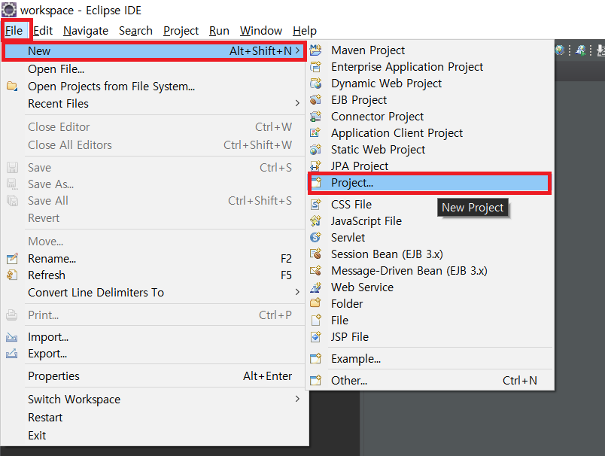605x456 pixels.
Task: Open the Run menu
Action: pyautogui.click(x=219, y=31)
